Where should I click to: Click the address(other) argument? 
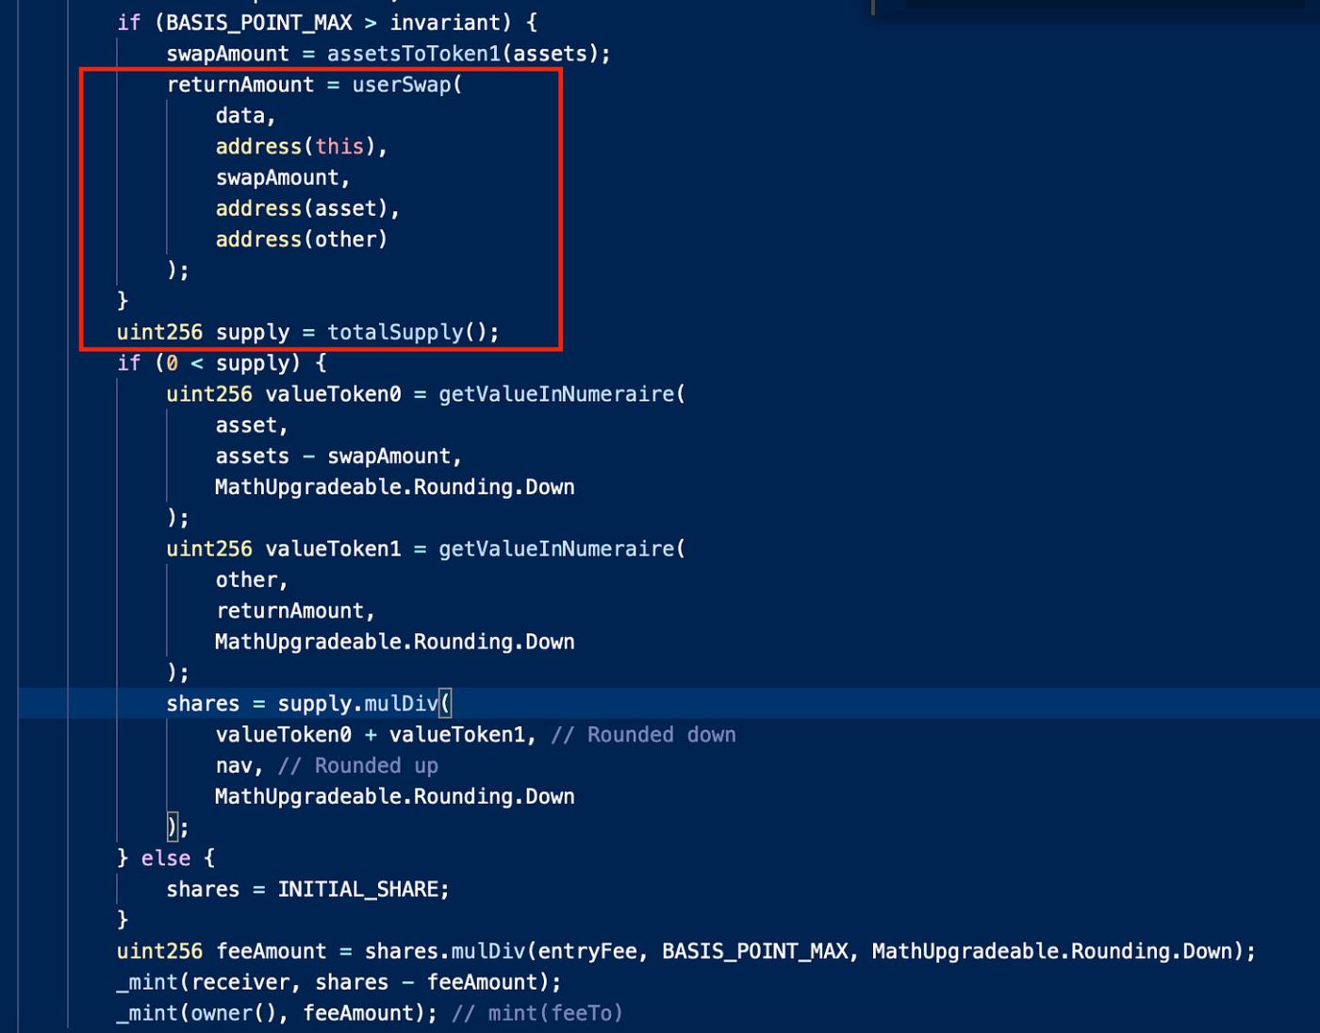pos(301,240)
